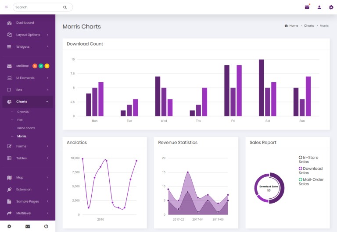Focus the Search input field

click(x=39, y=7)
